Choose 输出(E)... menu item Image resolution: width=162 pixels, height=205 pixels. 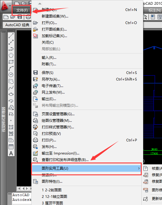pos(87,99)
